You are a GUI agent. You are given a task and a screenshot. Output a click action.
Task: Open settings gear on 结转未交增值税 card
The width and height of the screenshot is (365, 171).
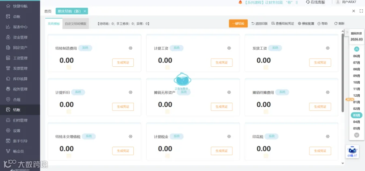click(x=130, y=136)
